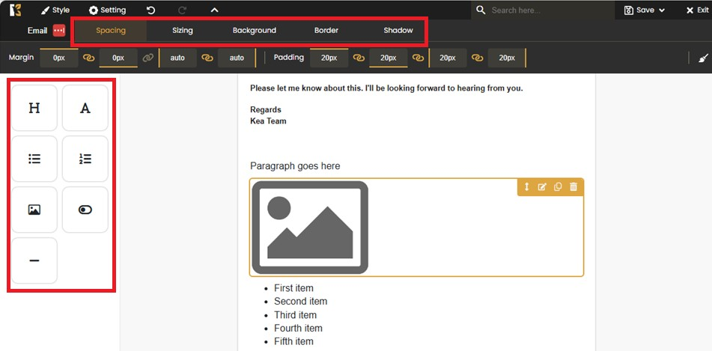The image size is (712, 351).
Task: Duplicate the selected image block
Action: point(558,187)
